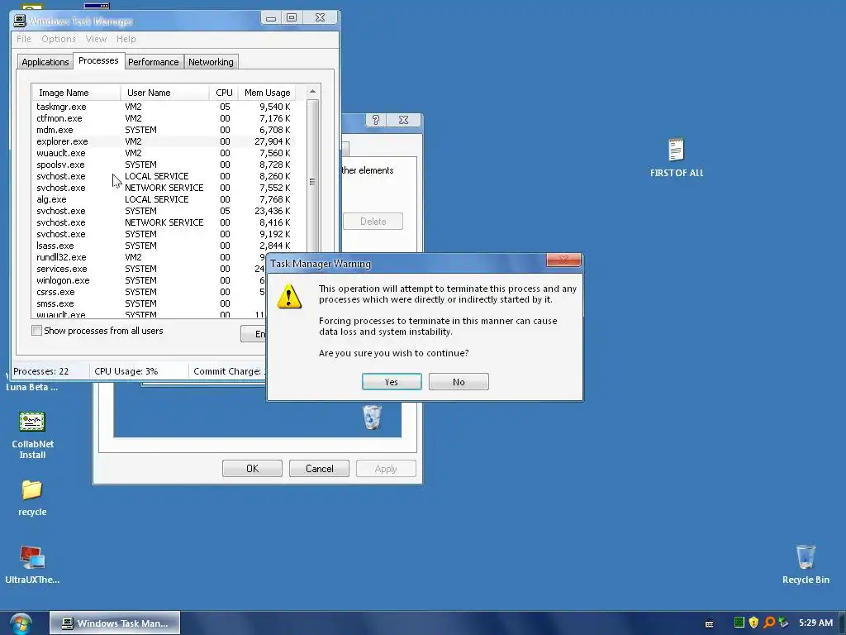This screenshot has height=635, width=846.
Task: Select the ctfmon.exe process row
Action: (164, 118)
